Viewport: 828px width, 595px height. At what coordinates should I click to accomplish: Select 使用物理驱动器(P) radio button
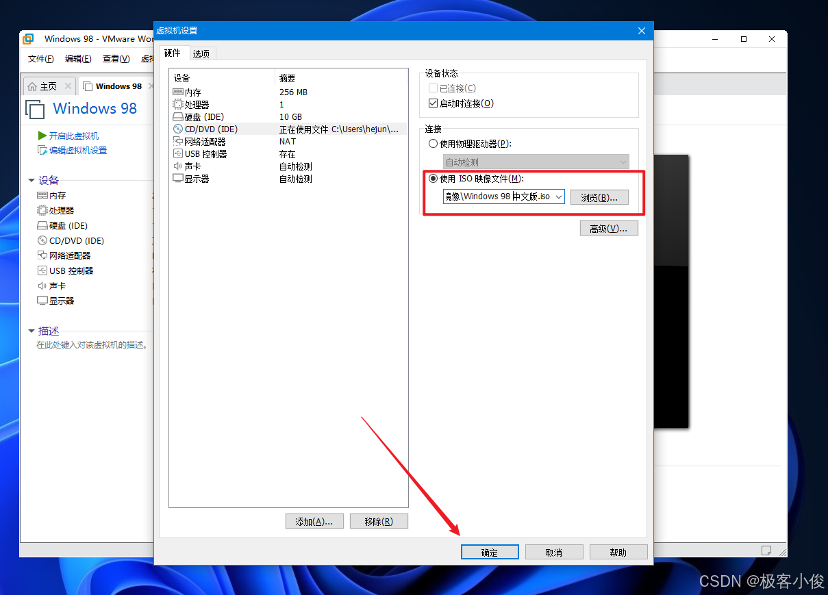433,144
